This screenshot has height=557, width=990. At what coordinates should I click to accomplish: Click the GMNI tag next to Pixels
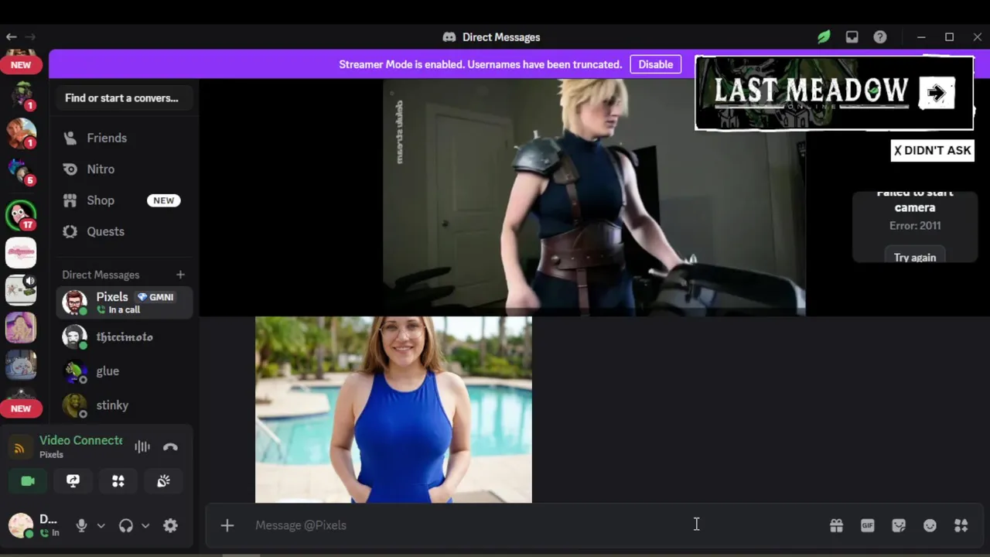[155, 297]
